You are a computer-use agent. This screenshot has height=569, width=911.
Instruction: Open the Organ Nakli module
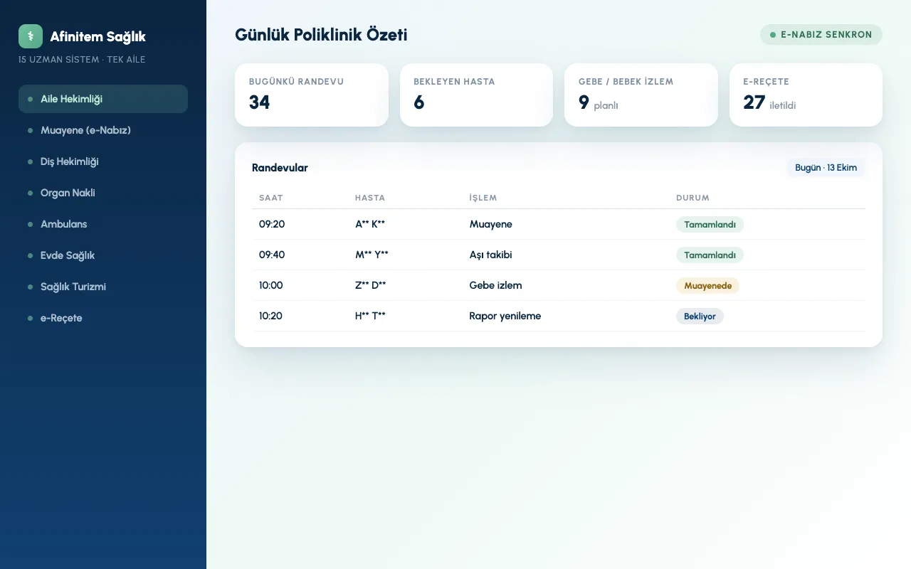click(103, 193)
